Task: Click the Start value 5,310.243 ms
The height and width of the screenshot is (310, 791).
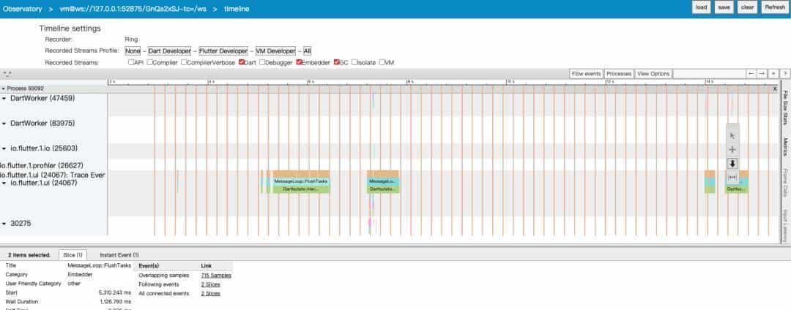Action: (116, 292)
